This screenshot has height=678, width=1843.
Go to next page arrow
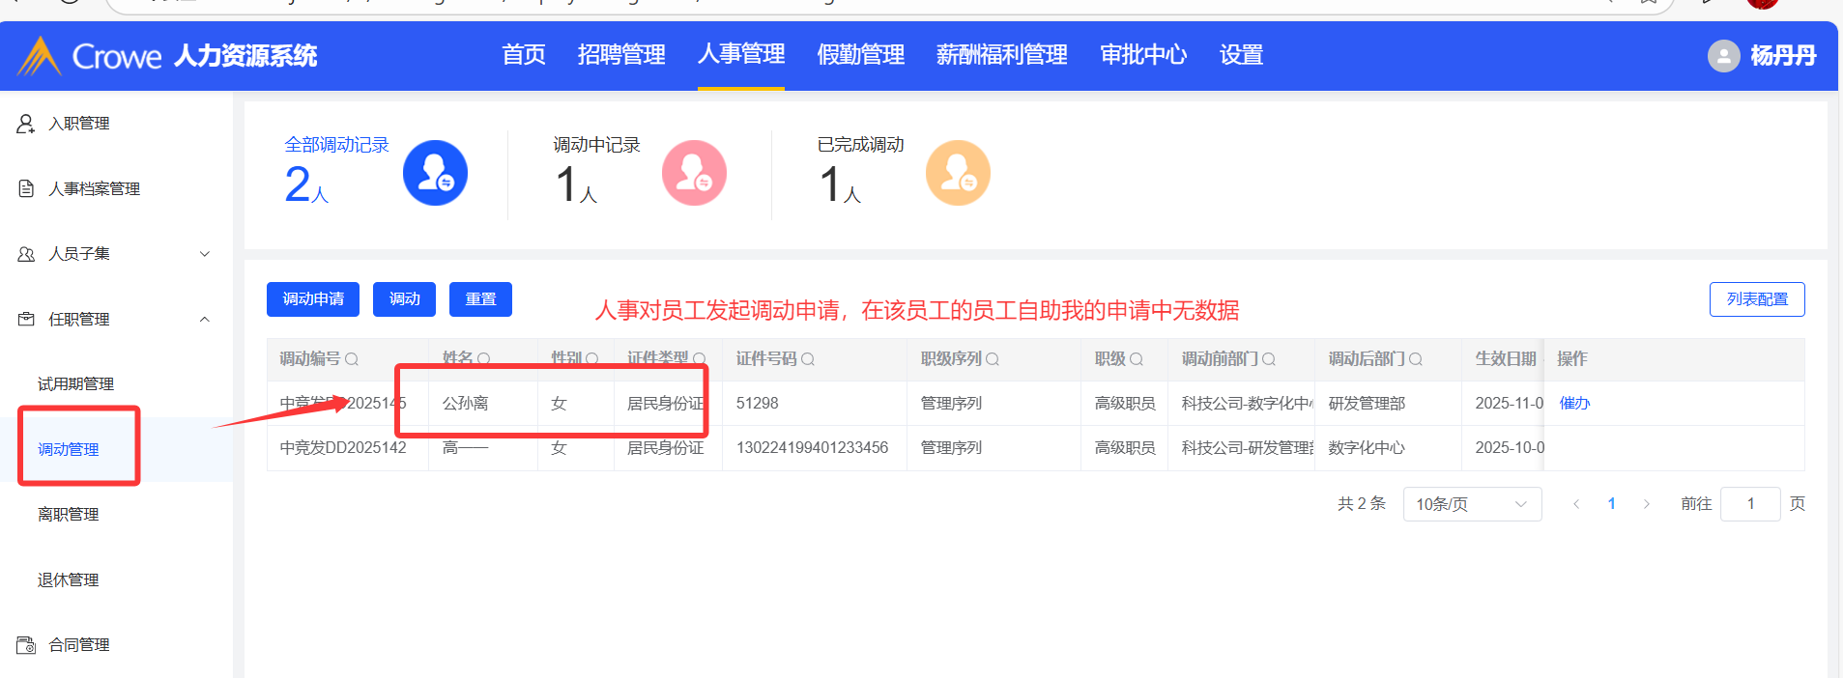pos(1647,504)
